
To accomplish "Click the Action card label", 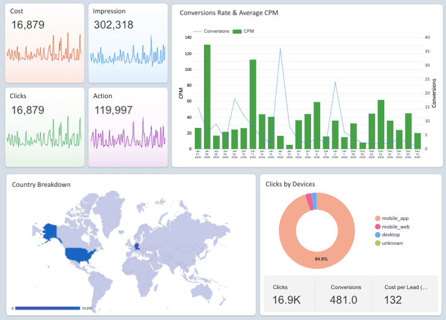I will (x=103, y=96).
